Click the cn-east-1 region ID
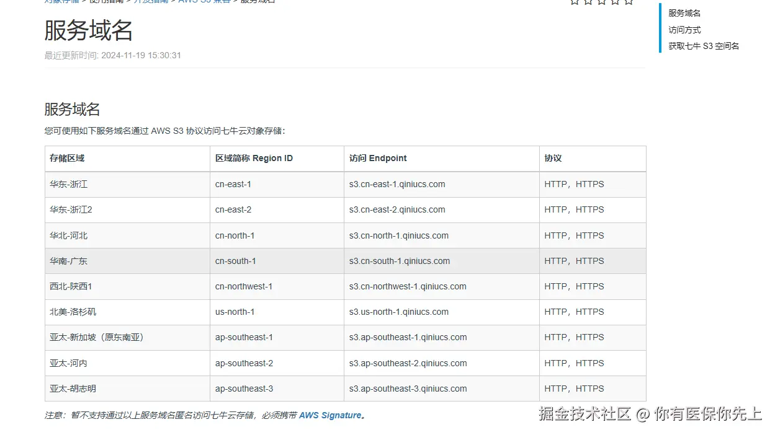The image size is (775, 435). click(x=233, y=184)
